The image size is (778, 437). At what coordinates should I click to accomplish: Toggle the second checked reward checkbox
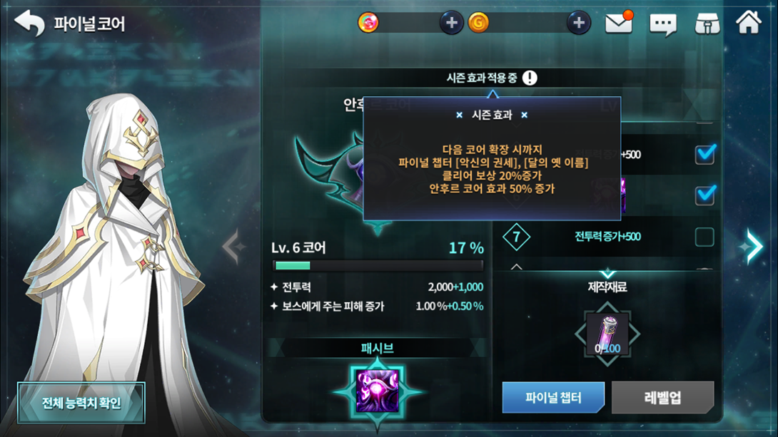coord(705,195)
